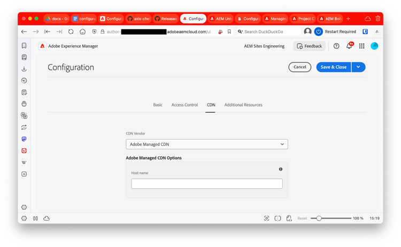This screenshot has height=247, width=401.
Task: Open the Mastodon web panel
Action: click(24, 139)
